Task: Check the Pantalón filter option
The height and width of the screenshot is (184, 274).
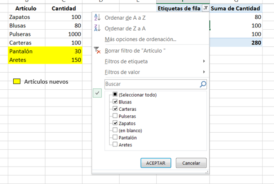Action: (115, 137)
